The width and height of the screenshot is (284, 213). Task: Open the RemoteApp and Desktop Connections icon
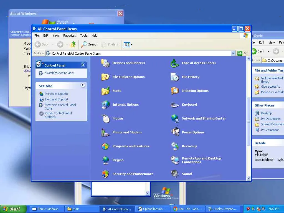tap(175, 160)
